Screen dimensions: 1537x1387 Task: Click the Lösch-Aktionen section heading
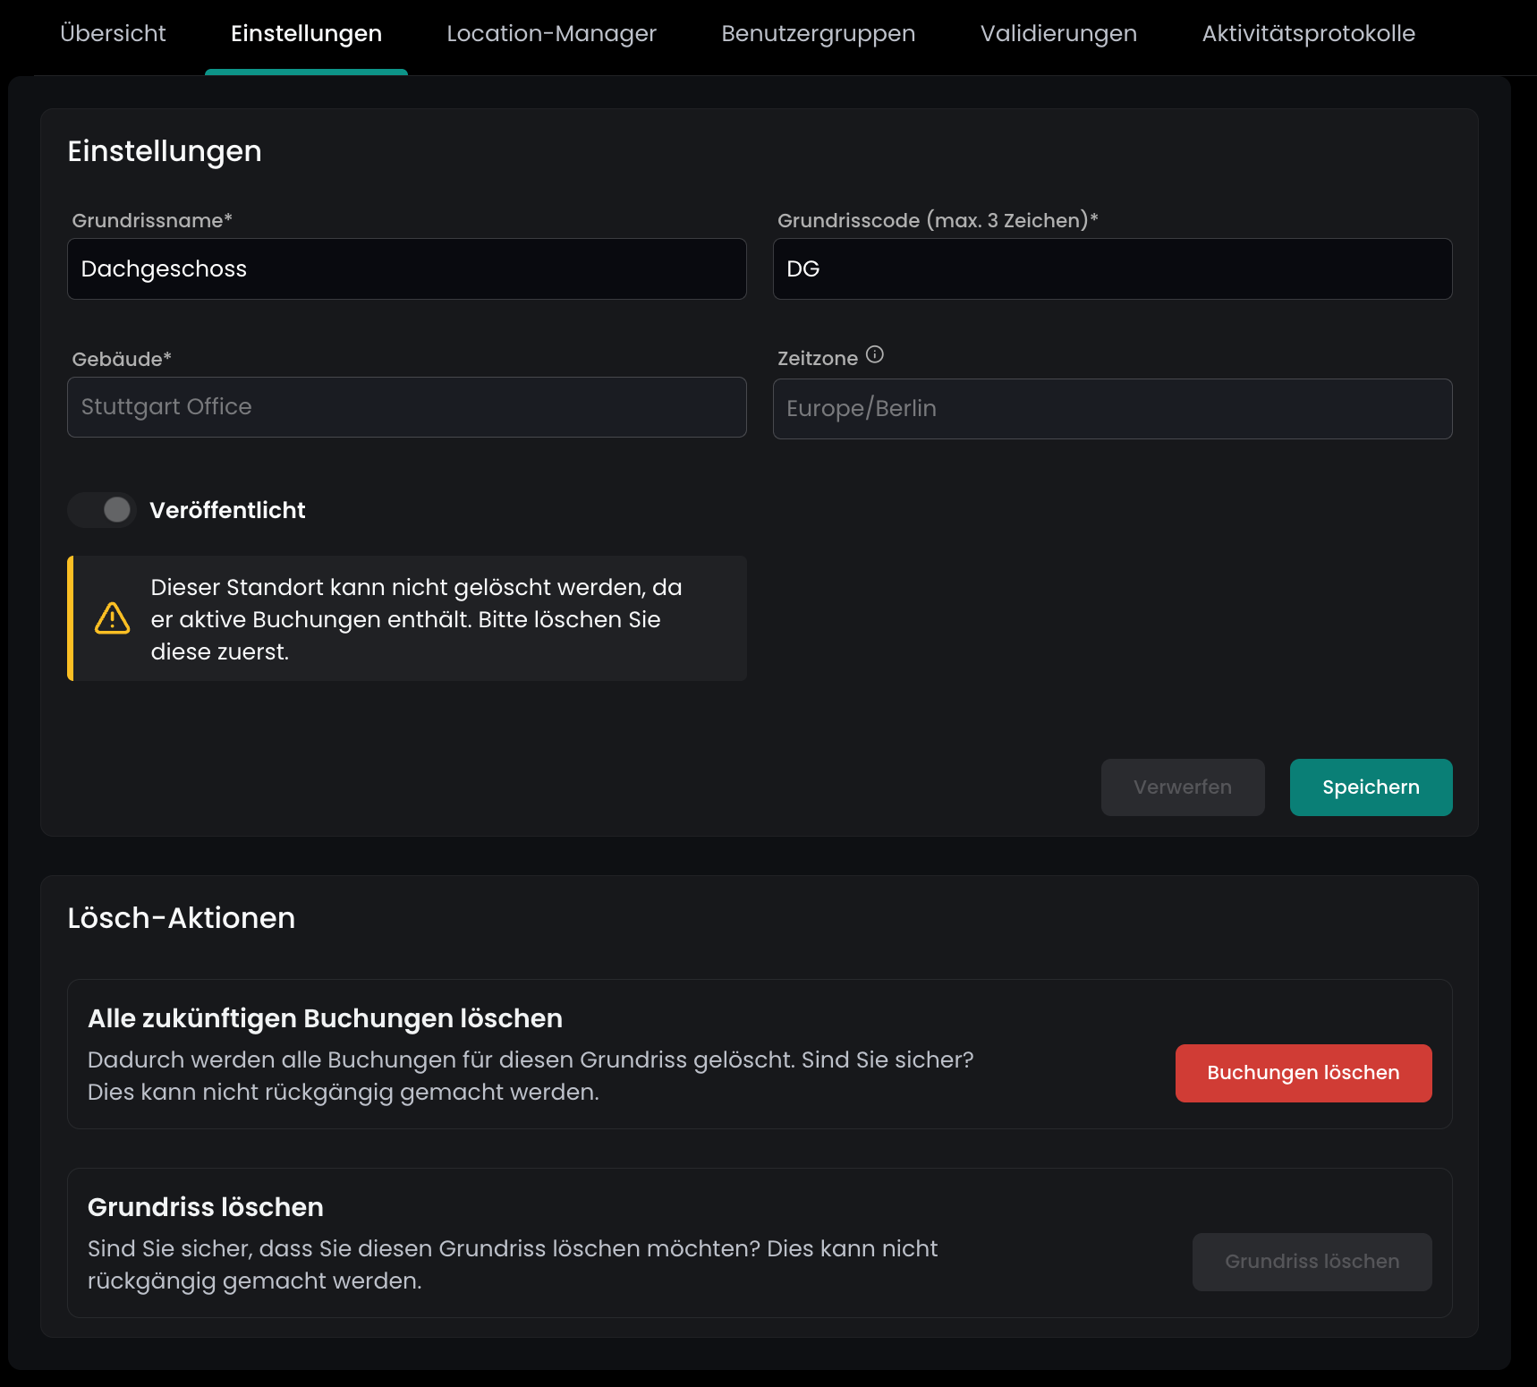(182, 918)
